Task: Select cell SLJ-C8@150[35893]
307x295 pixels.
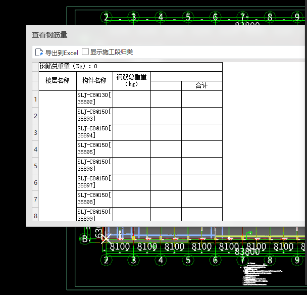Action: tap(94, 115)
